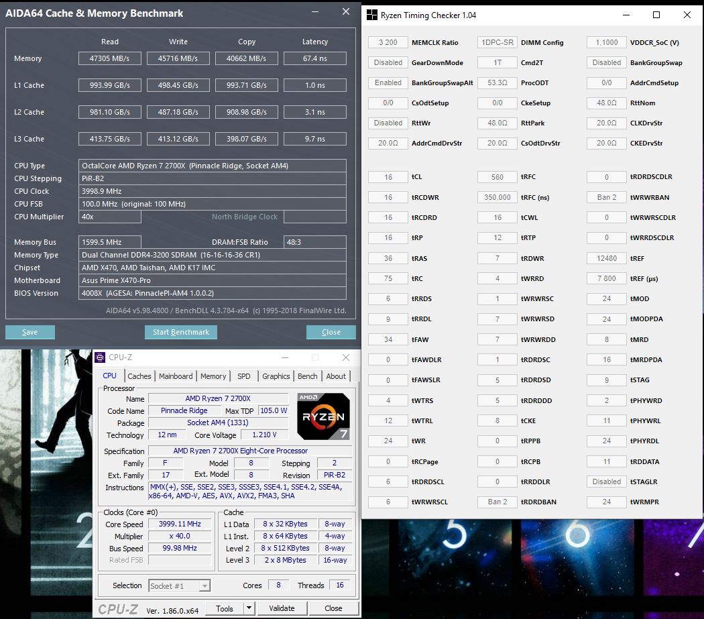This screenshot has height=619, width=704.
Task: Click the CPU Type field in AIDA64
Action: (213, 165)
